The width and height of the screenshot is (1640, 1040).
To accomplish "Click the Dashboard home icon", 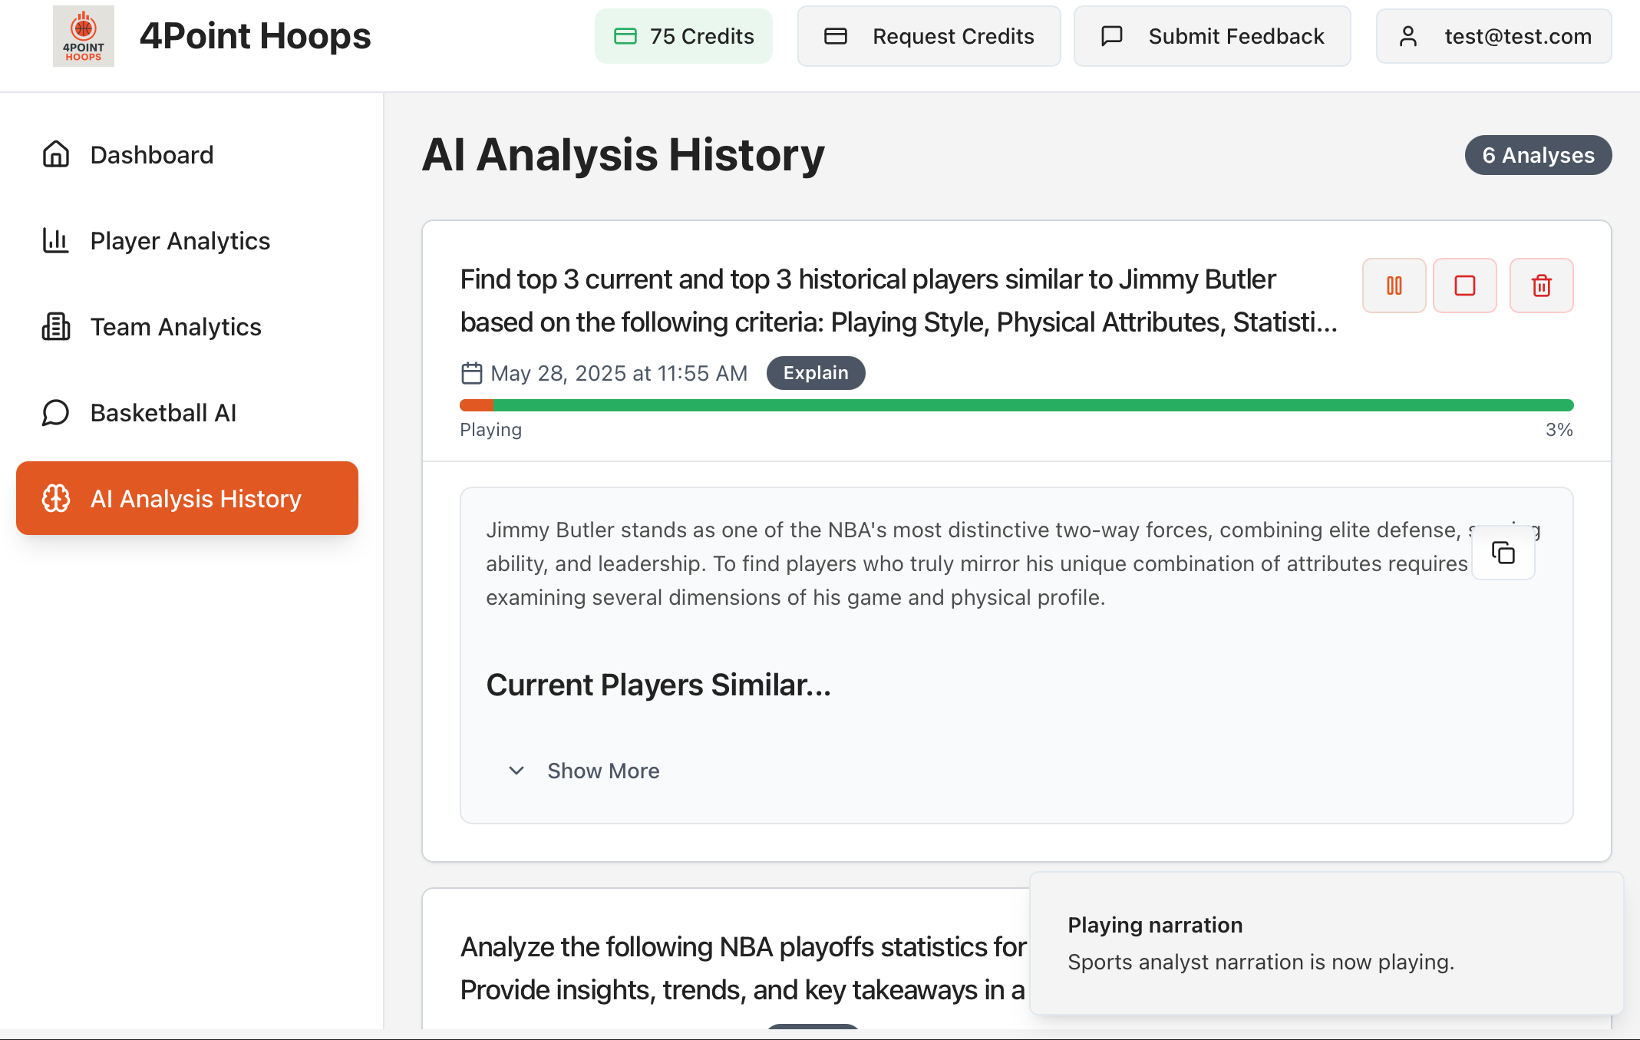I will point(56,155).
